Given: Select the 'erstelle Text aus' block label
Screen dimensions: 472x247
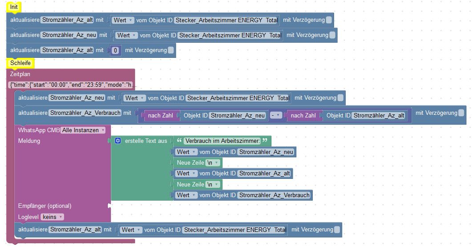Looking at the screenshot, I should coord(146,141).
